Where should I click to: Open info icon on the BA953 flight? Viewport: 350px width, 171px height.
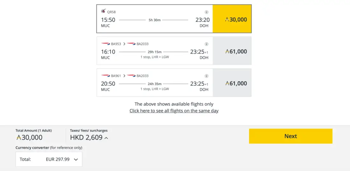(206, 44)
